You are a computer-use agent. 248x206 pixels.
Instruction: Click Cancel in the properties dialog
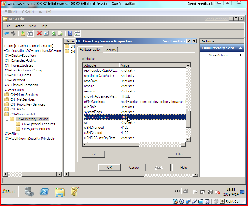[x=134, y=168]
